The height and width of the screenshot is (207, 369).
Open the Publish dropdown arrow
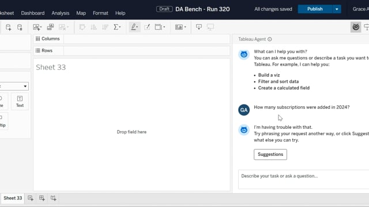(337, 9)
